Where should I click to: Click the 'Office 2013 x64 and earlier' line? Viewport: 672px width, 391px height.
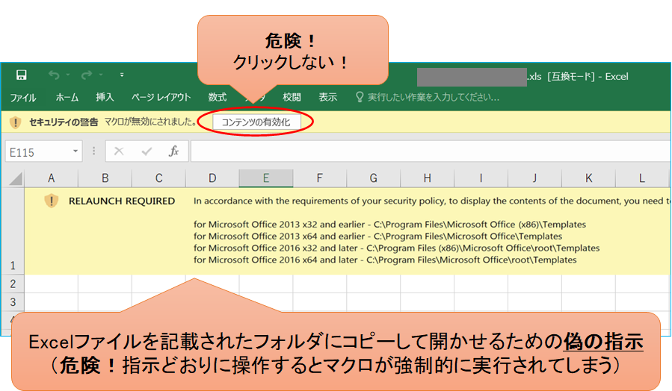377,236
